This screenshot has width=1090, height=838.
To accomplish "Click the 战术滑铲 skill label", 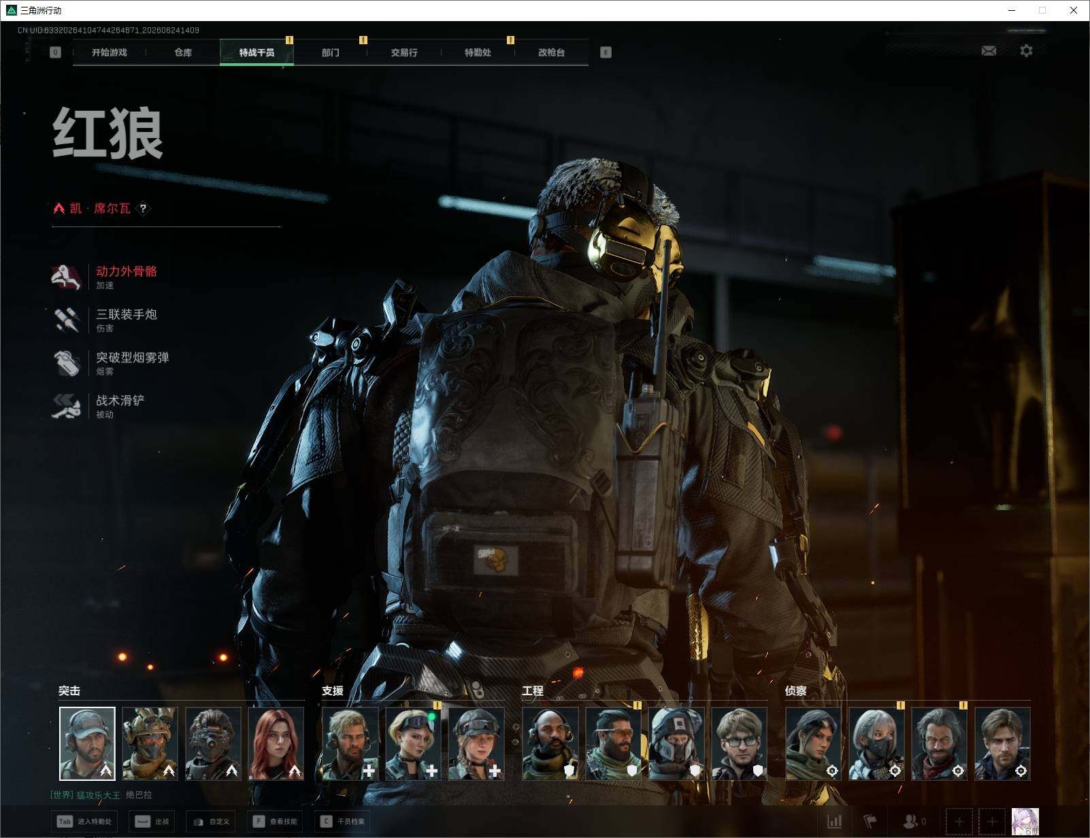I will [120, 400].
